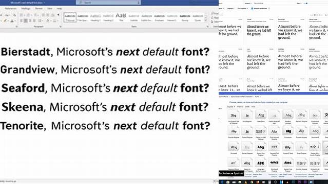
Task: Open the Review ribbon tab
Action: [38, 9]
